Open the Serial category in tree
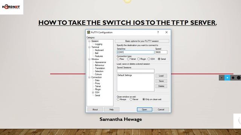Image resolution: width=241 pixels, height=135 pixels. (98, 95)
